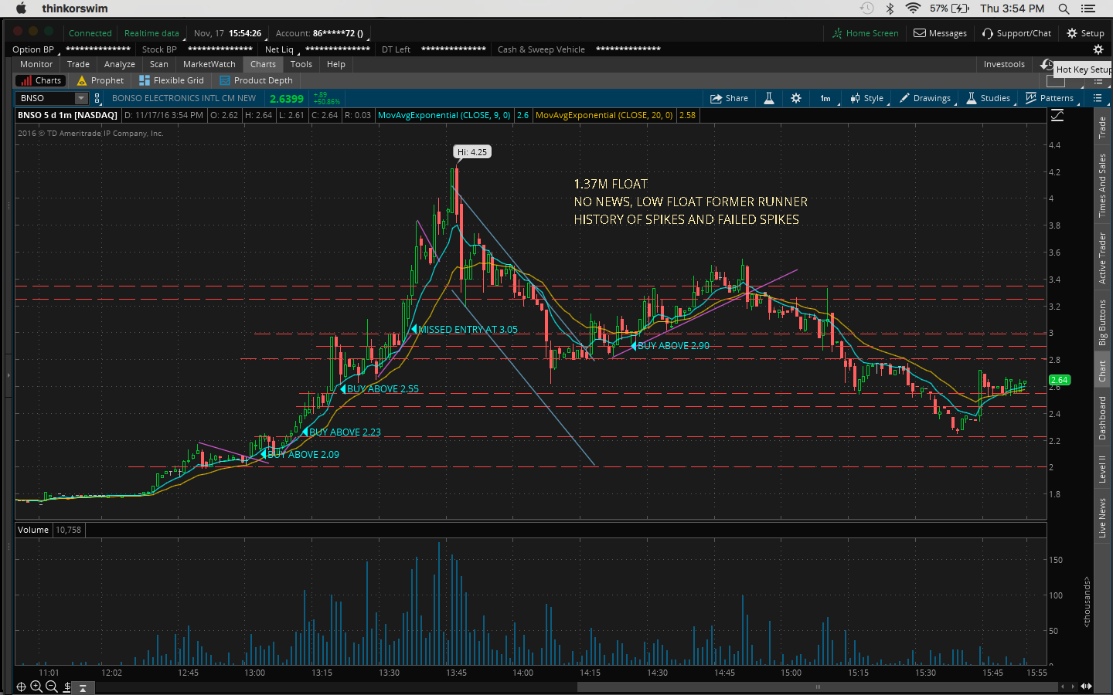Viewport: 1113px width, 695px height.
Task: Select the Chart sidebar panel
Action: (1103, 371)
